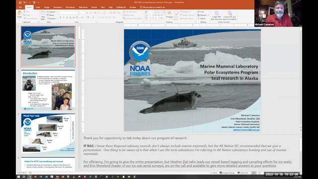Click the font name combo box

[69, 13]
